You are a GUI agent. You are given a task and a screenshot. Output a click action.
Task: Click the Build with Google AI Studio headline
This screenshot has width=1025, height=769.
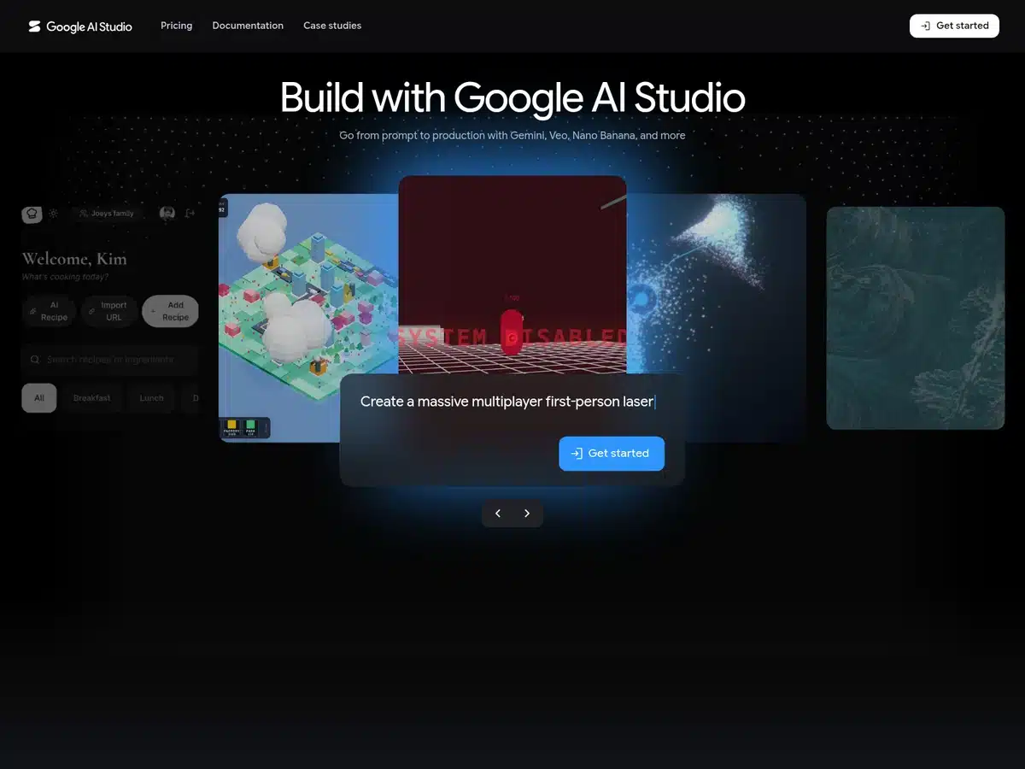click(x=512, y=98)
